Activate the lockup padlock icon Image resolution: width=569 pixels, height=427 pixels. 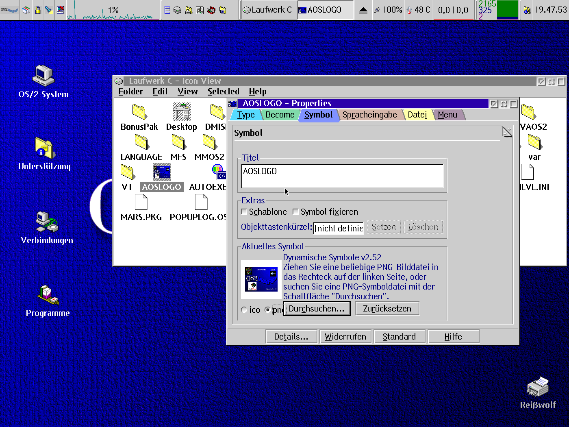click(x=38, y=10)
